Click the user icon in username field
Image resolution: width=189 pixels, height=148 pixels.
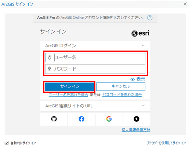pos(50,57)
